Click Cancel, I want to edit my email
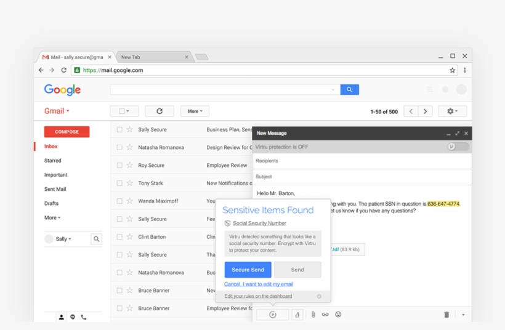This screenshot has height=330, width=505. [259, 284]
